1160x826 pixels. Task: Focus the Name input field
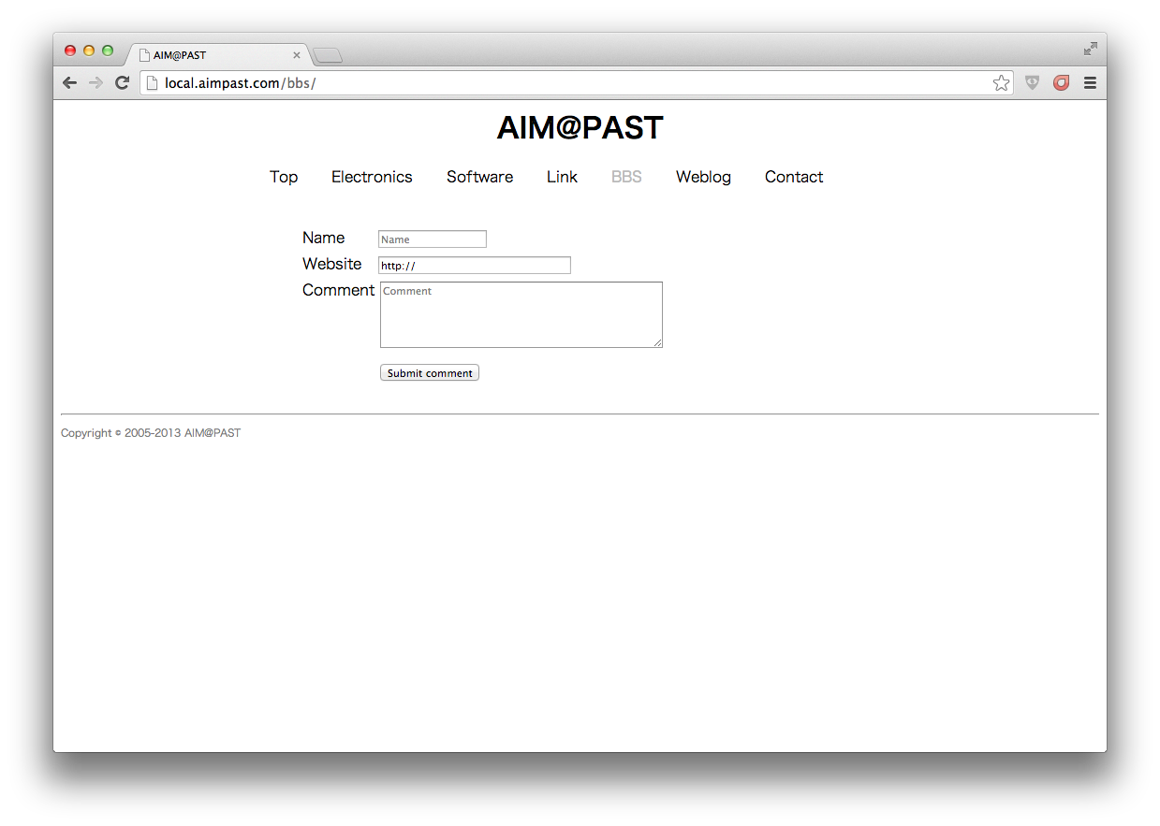433,239
